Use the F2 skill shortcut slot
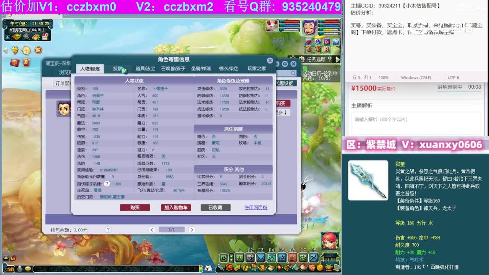The image size is (489, 275). tap(250, 258)
